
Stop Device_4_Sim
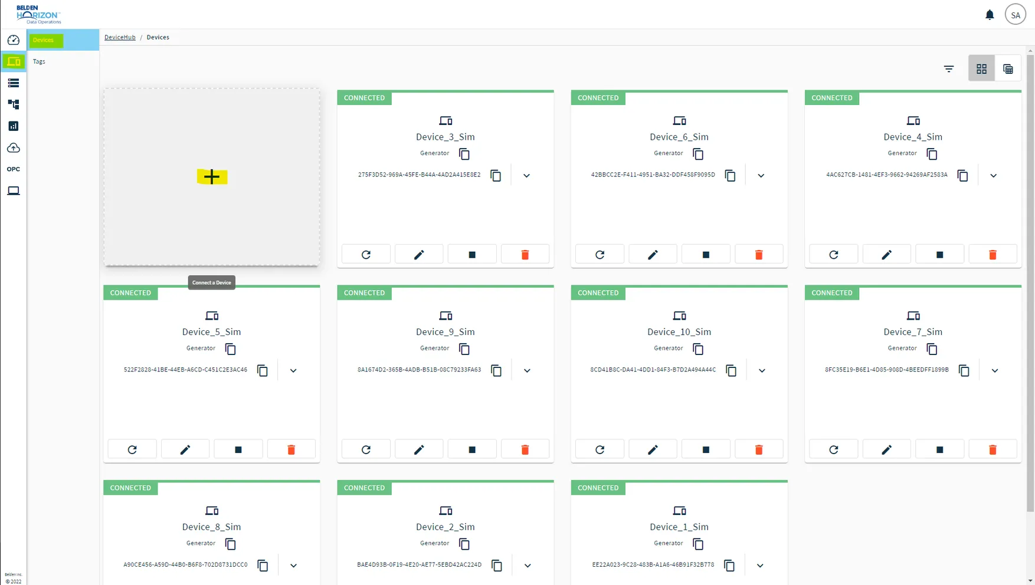939,254
